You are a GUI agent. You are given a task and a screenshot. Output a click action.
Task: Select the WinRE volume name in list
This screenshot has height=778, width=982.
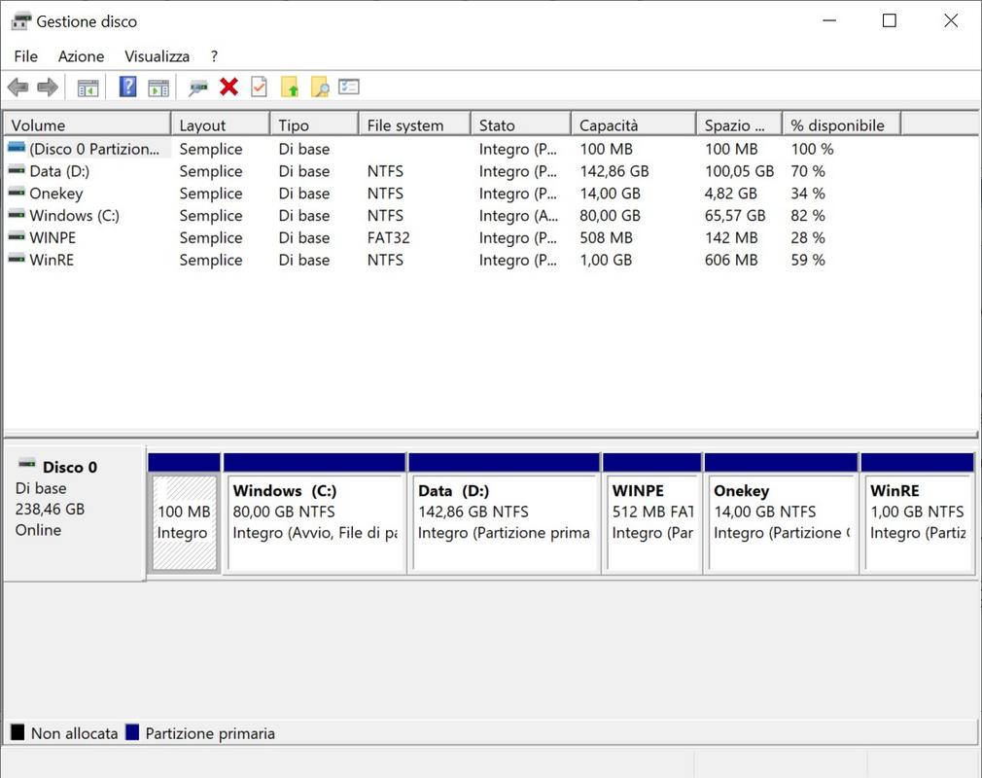pos(52,260)
